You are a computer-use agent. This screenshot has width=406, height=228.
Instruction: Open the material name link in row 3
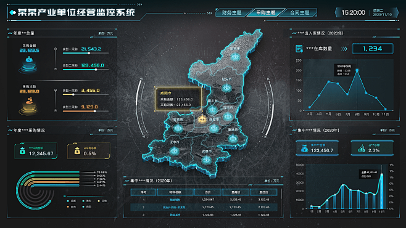[175, 215]
